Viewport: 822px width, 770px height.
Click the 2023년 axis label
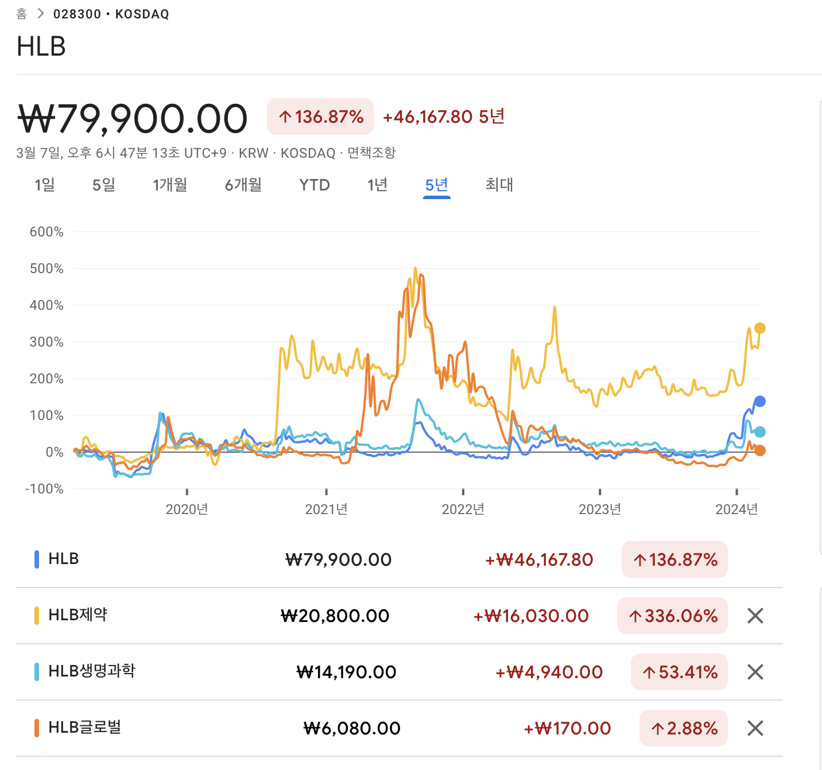point(600,509)
